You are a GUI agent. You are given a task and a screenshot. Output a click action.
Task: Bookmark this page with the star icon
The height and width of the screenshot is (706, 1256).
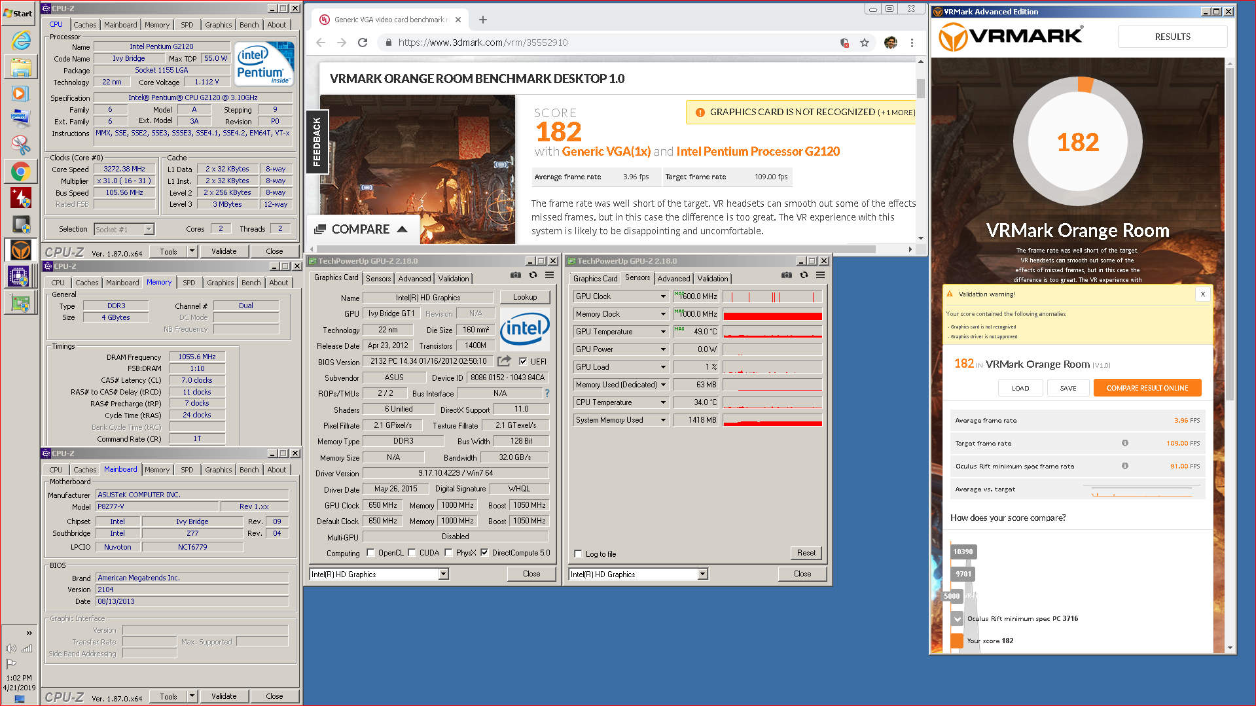tap(865, 43)
